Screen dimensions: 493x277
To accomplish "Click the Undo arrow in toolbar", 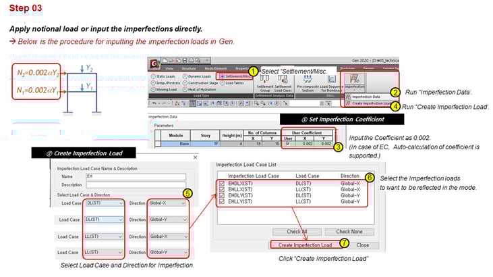I will pyautogui.click(x=154, y=103).
